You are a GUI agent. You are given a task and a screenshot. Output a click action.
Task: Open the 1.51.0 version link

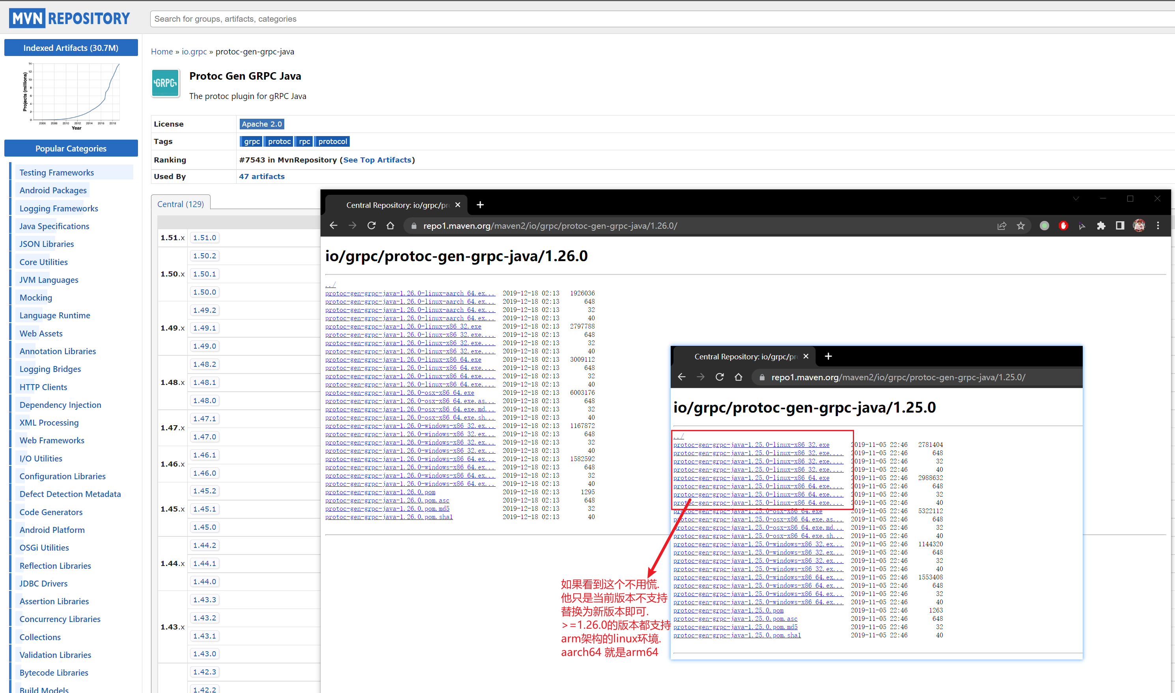(x=205, y=238)
